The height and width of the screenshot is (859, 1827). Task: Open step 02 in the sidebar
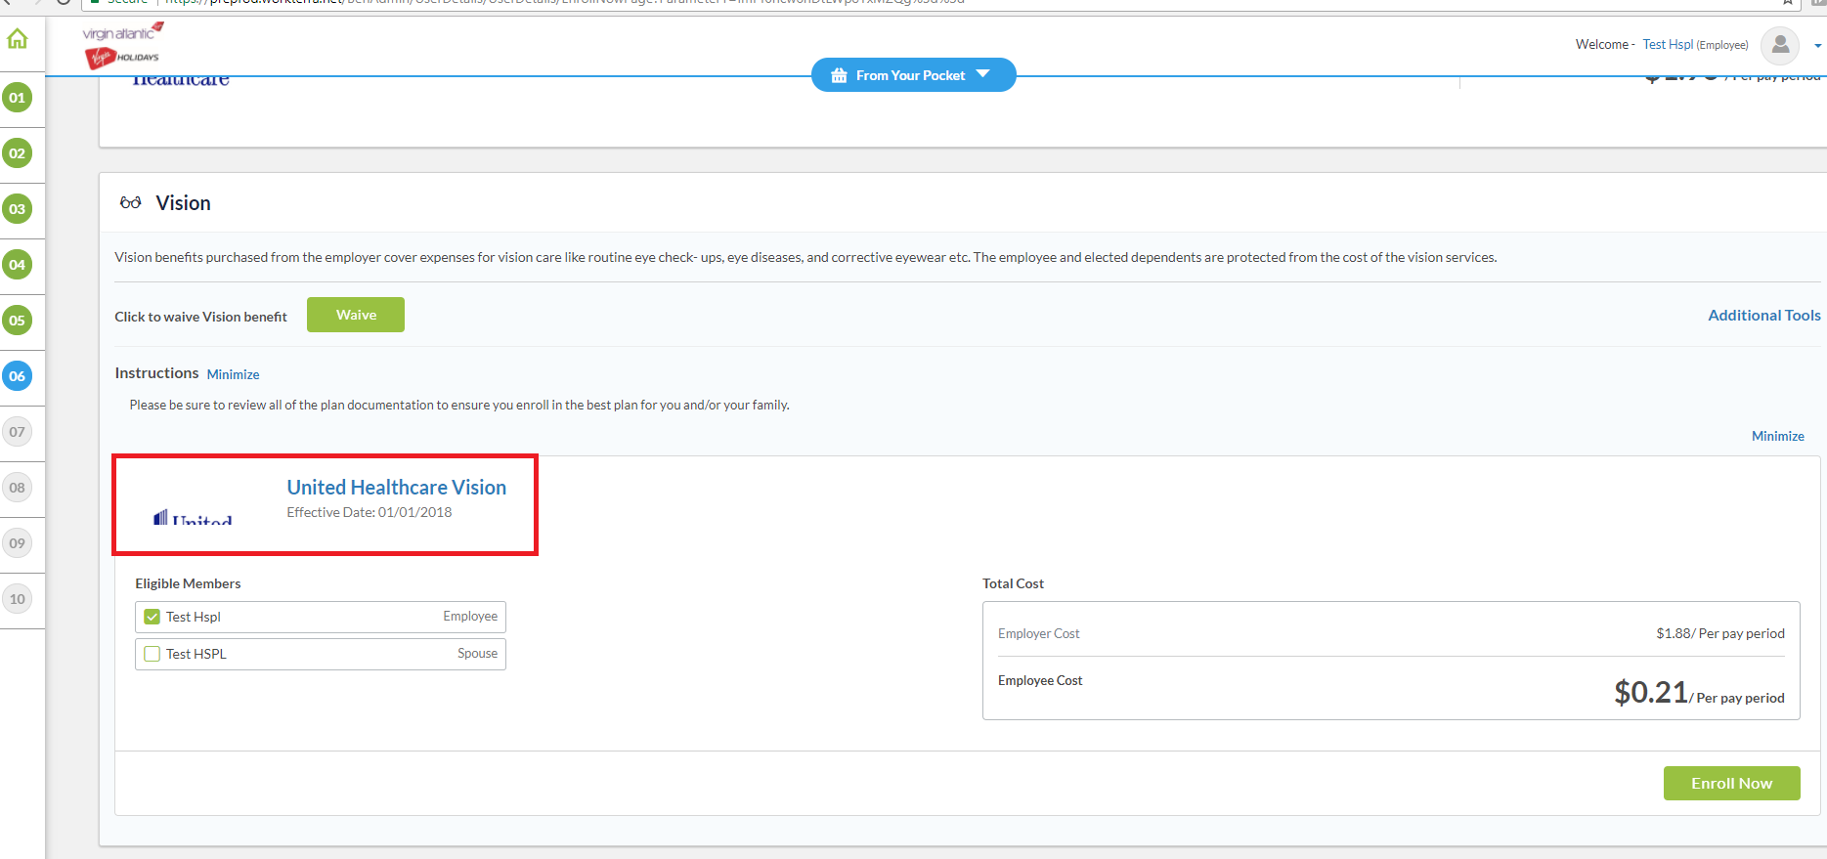[x=18, y=153]
